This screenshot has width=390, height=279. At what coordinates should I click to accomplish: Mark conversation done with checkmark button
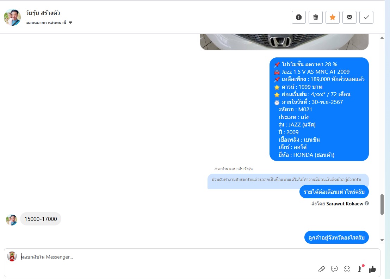pyautogui.click(x=366, y=17)
